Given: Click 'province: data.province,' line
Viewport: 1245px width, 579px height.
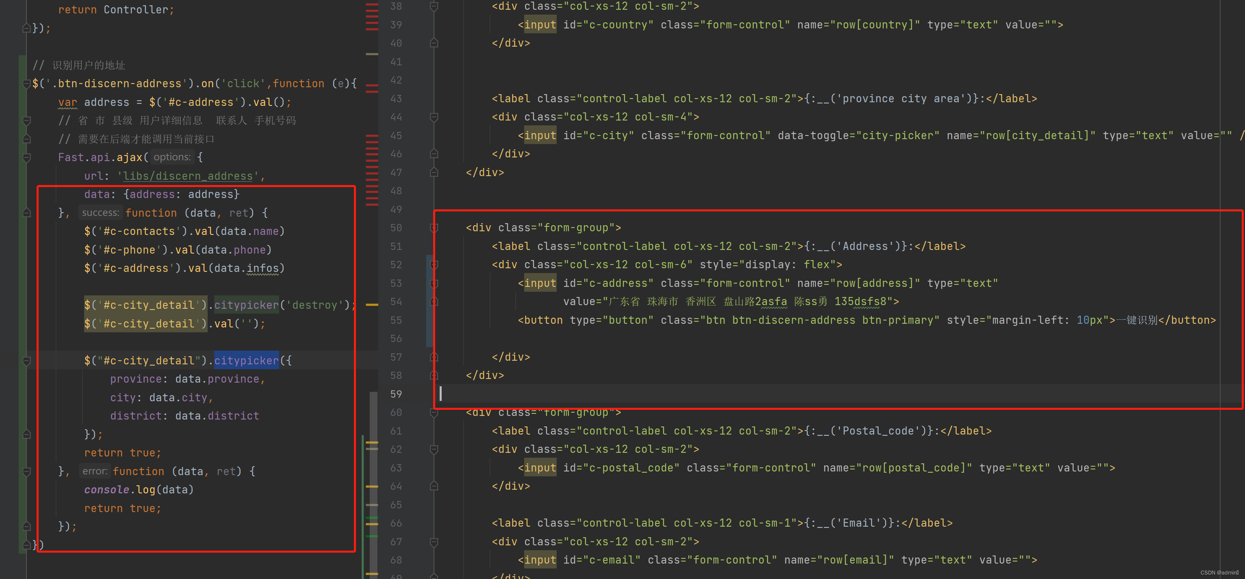Looking at the screenshot, I should [188, 379].
